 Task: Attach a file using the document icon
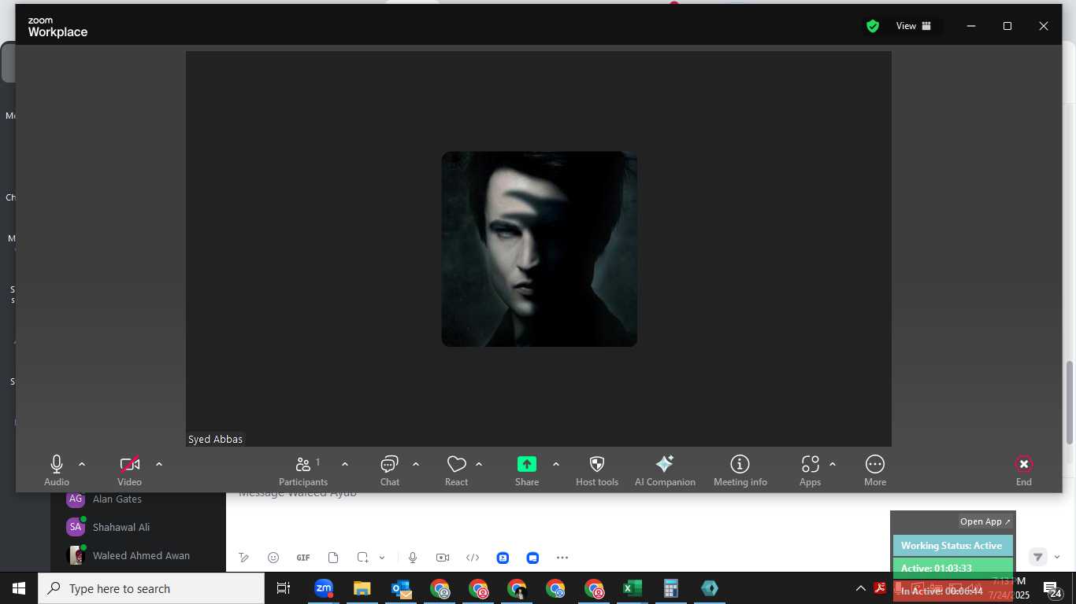coord(333,558)
